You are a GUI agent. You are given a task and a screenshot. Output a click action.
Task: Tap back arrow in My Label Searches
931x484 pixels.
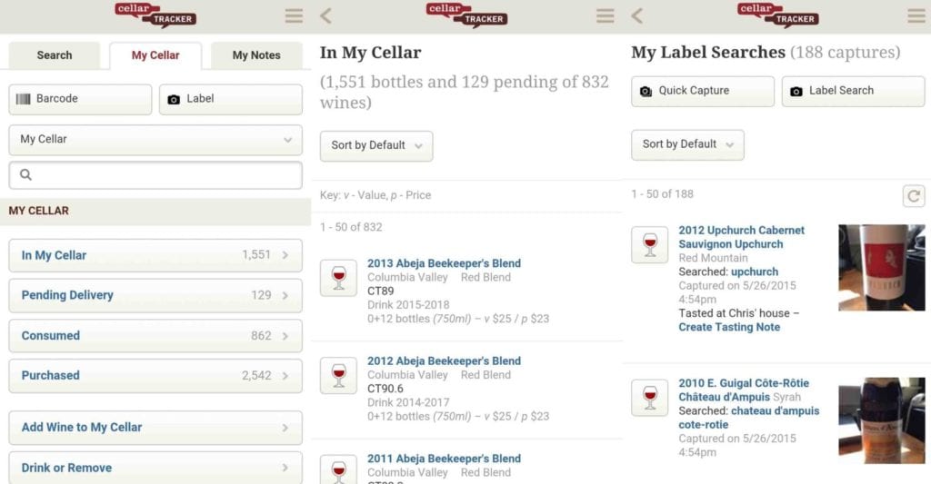(637, 15)
